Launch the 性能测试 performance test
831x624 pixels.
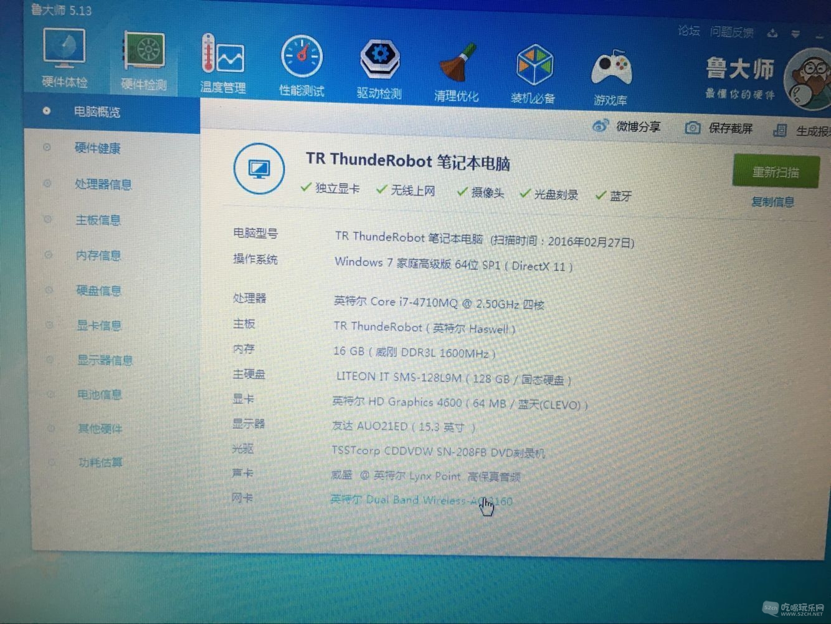coord(302,67)
